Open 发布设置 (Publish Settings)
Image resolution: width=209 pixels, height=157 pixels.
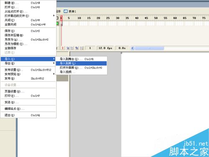coord(28,69)
